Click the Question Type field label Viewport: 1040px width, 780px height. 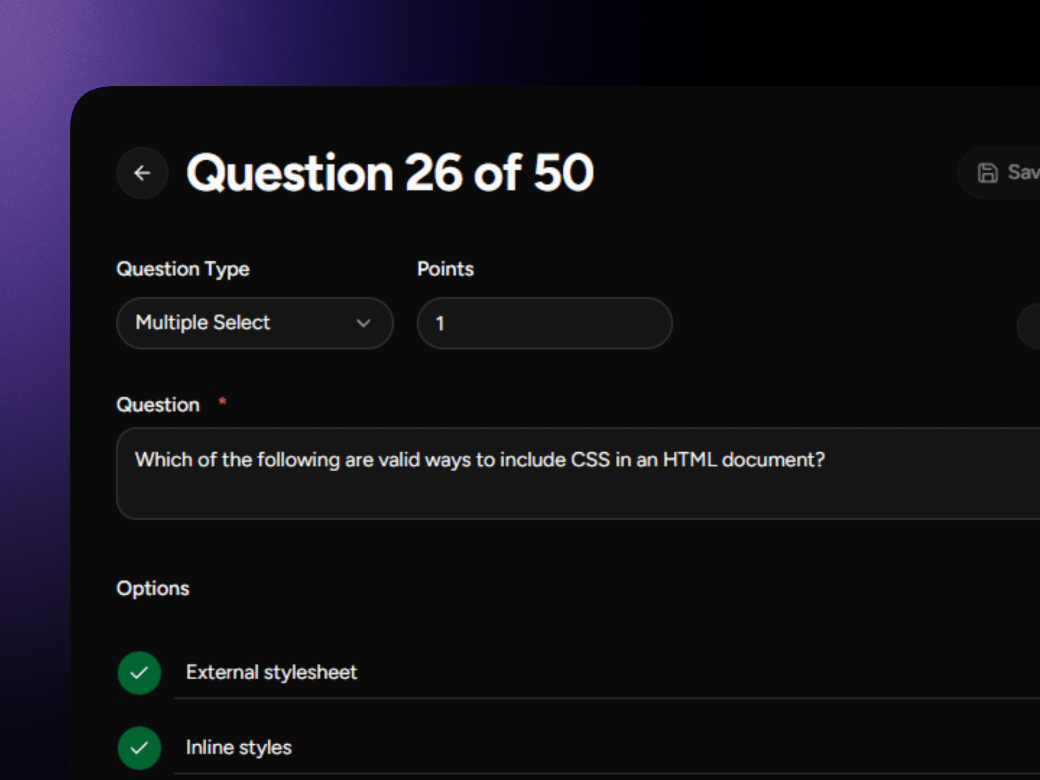coord(183,269)
